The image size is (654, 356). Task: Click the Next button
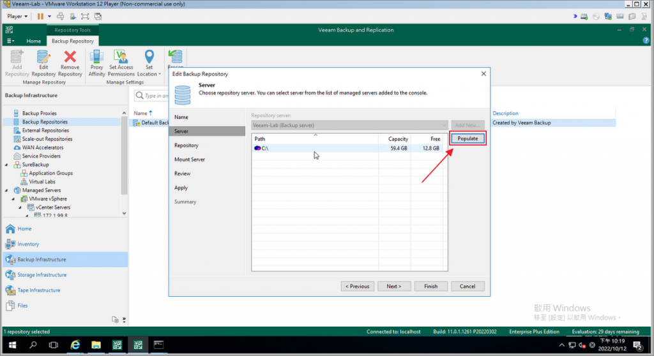point(394,286)
